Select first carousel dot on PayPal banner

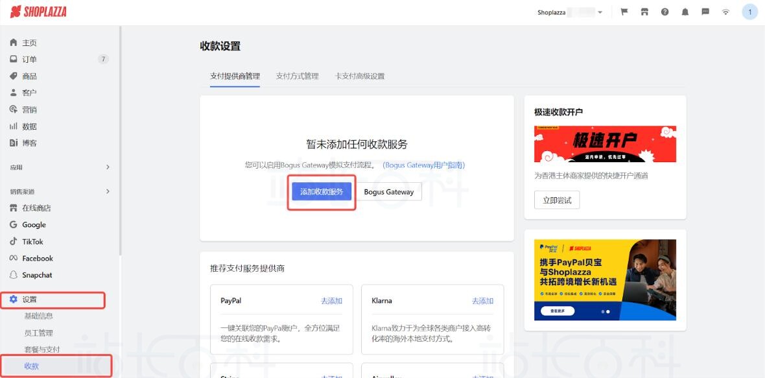(602, 311)
